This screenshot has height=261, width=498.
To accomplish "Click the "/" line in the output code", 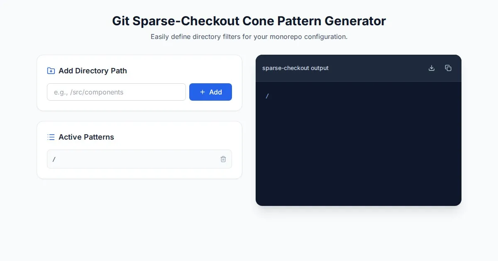I will (x=267, y=96).
